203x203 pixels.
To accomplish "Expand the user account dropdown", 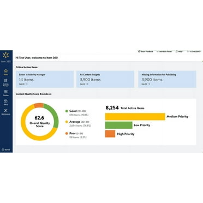I will pyautogui.click(x=194, y=51).
